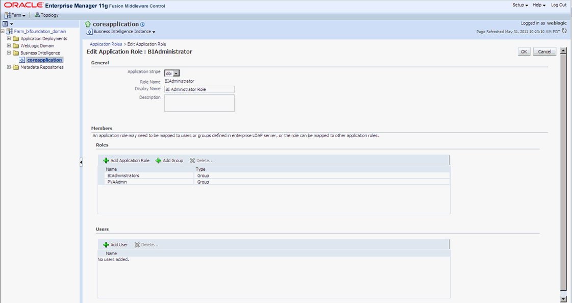Click the Farm icon in the toolbar
This screenshot has height=303, width=572.
(7, 15)
